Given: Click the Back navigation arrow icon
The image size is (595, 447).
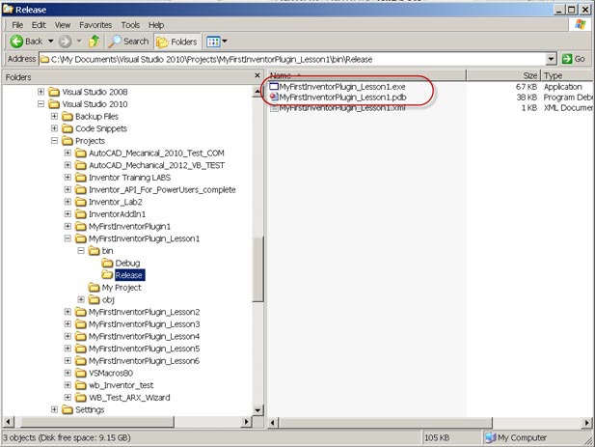Looking at the screenshot, I should coord(17,42).
